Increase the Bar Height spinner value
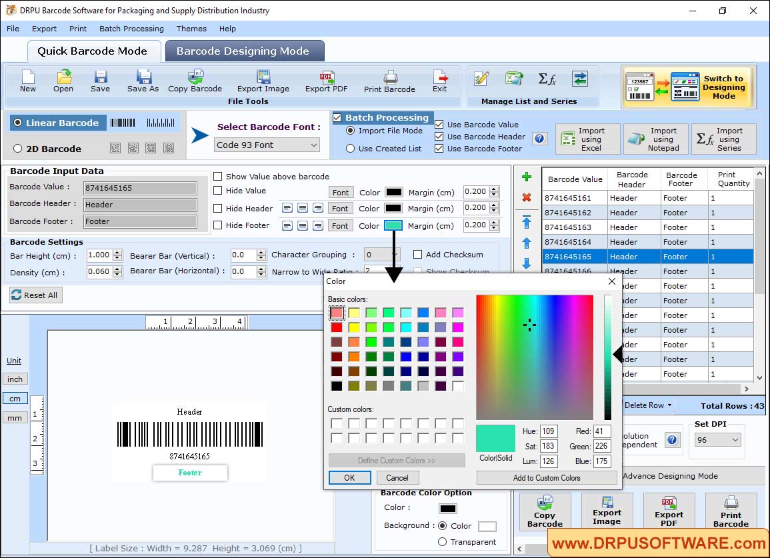The height and width of the screenshot is (558, 770). [117, 253]
